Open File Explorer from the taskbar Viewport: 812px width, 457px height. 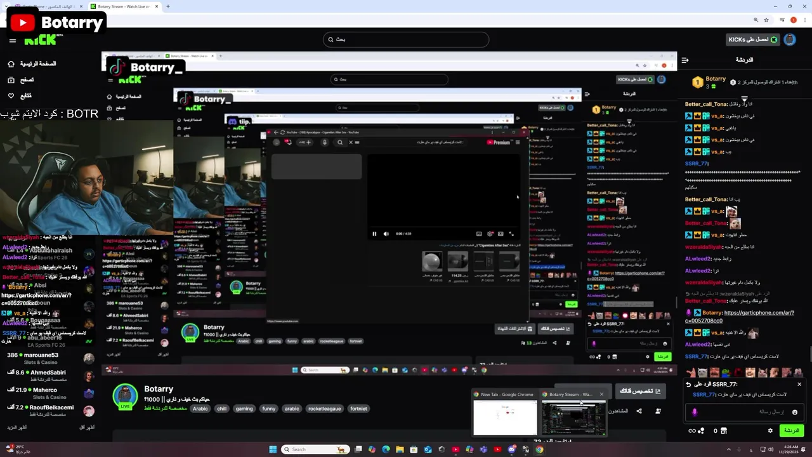pyautogui.click(x=400, y=449)
